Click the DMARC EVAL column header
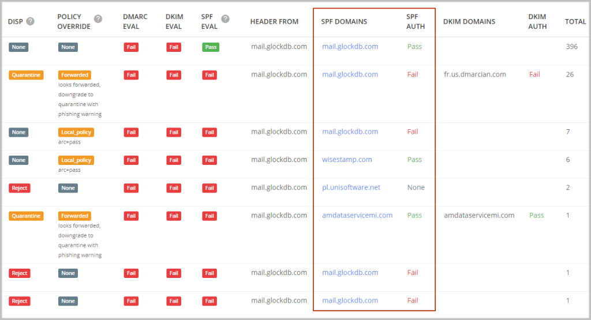This screenshot has width=591, height=320. [x=134, y=22]
